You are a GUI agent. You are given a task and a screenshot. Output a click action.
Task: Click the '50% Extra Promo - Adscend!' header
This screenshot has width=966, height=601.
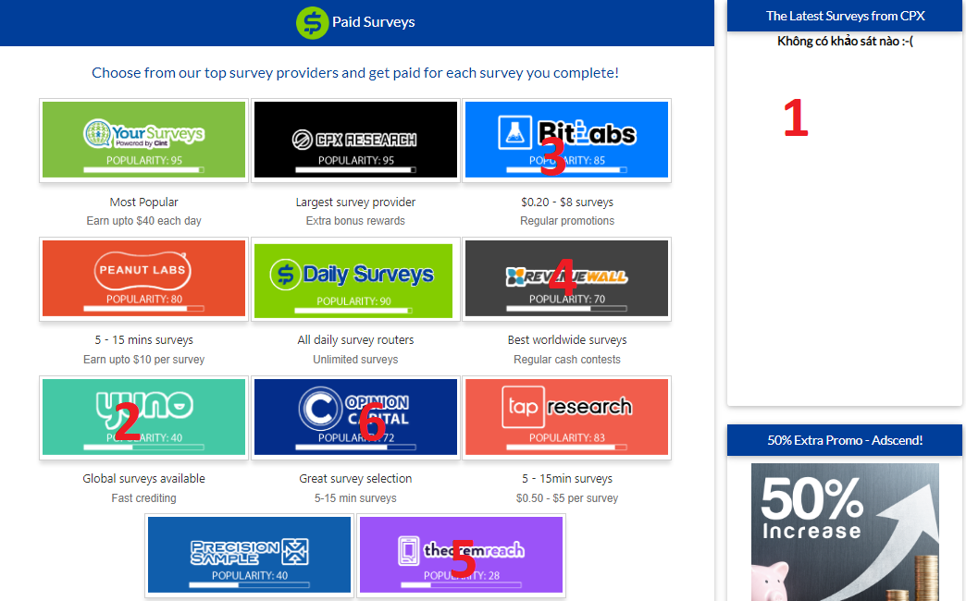pos(845,440)
